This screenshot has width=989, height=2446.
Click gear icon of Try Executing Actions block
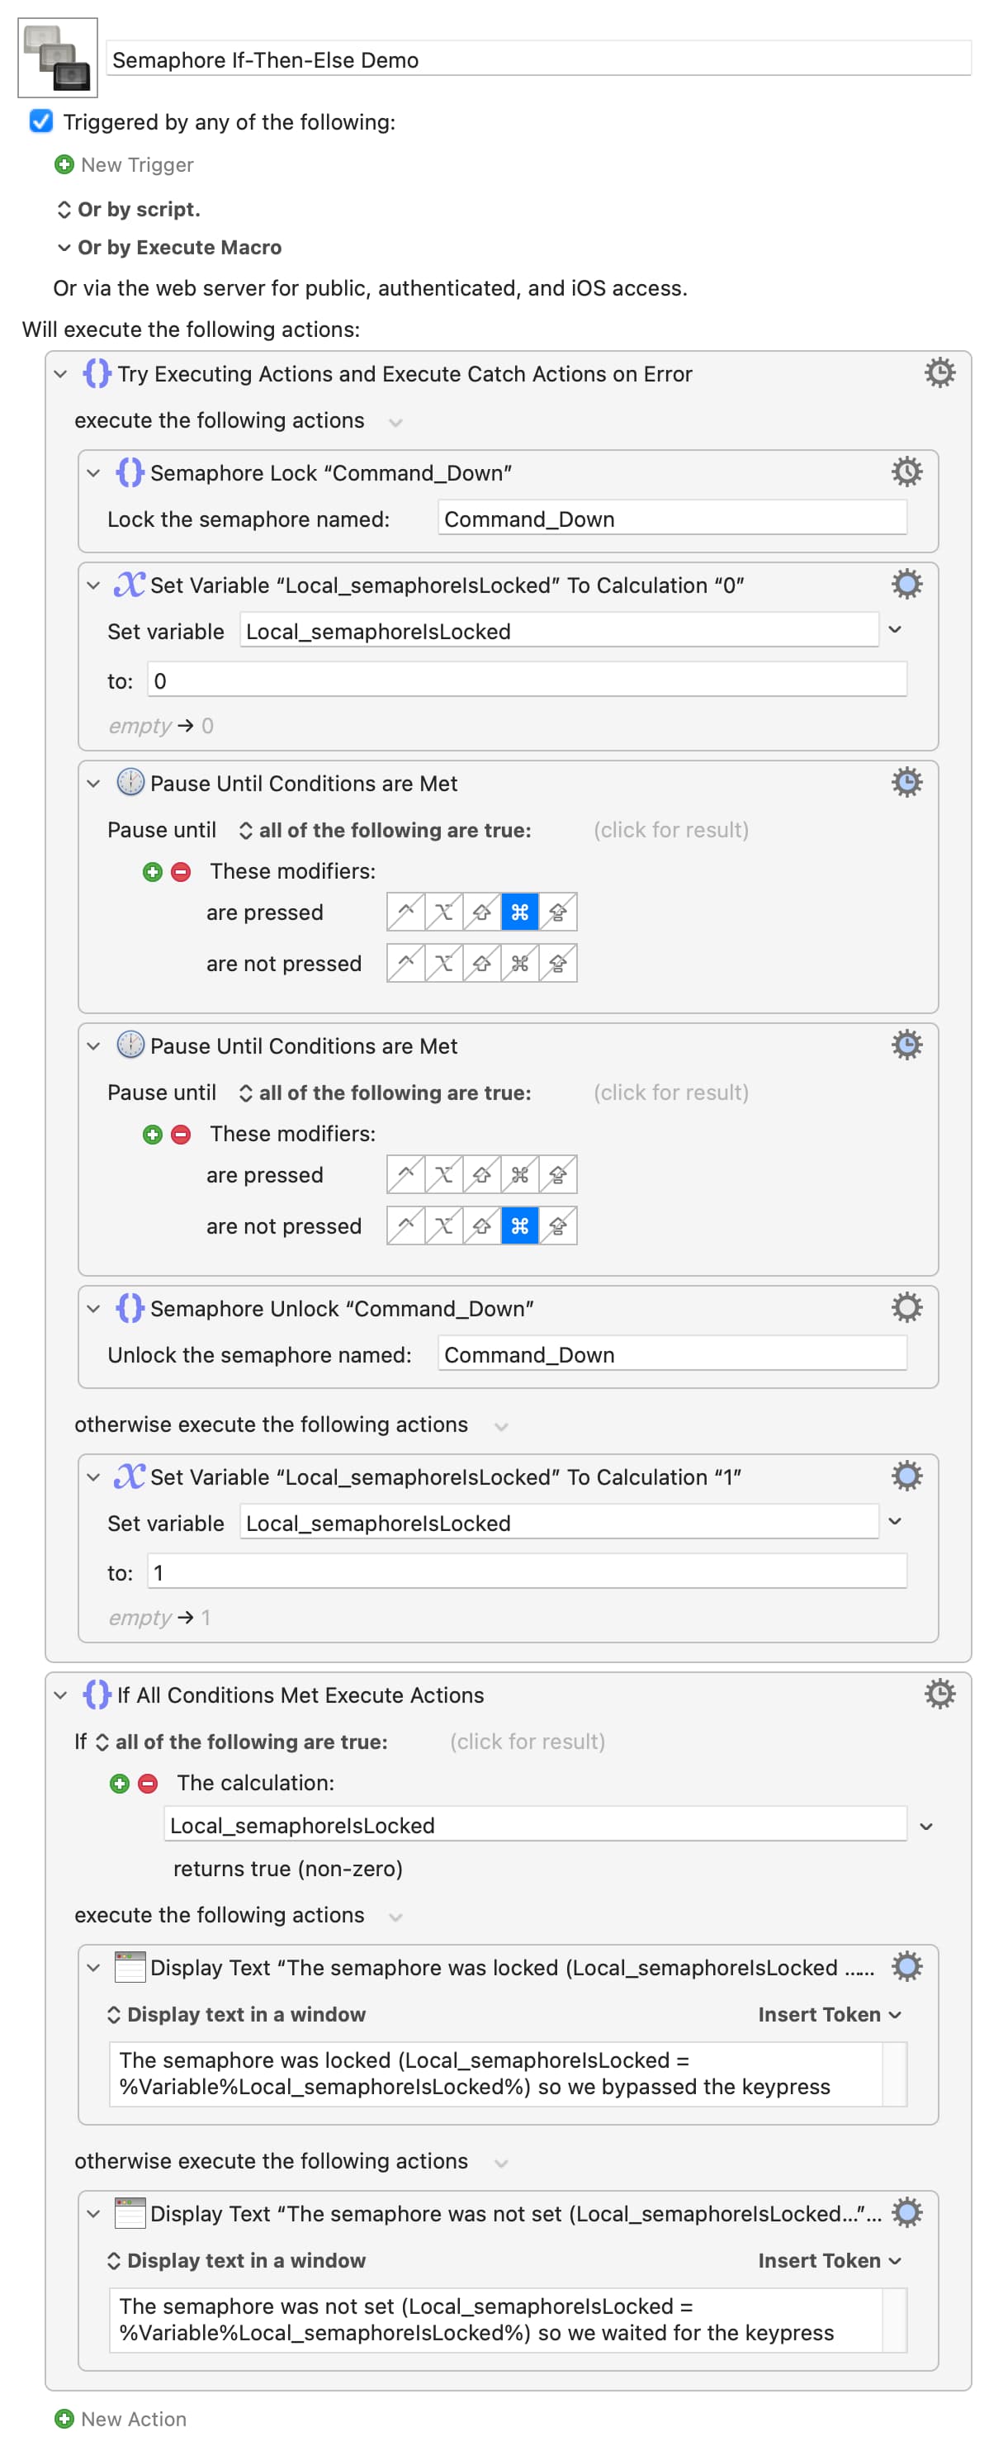pos(939,372)
